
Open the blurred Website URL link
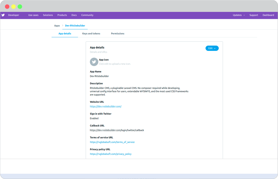(x=106, y=106)
